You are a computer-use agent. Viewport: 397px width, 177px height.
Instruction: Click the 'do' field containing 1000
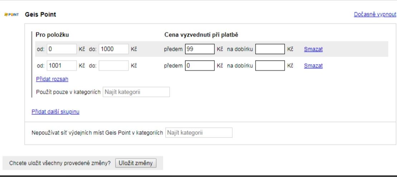coord(114,49)
